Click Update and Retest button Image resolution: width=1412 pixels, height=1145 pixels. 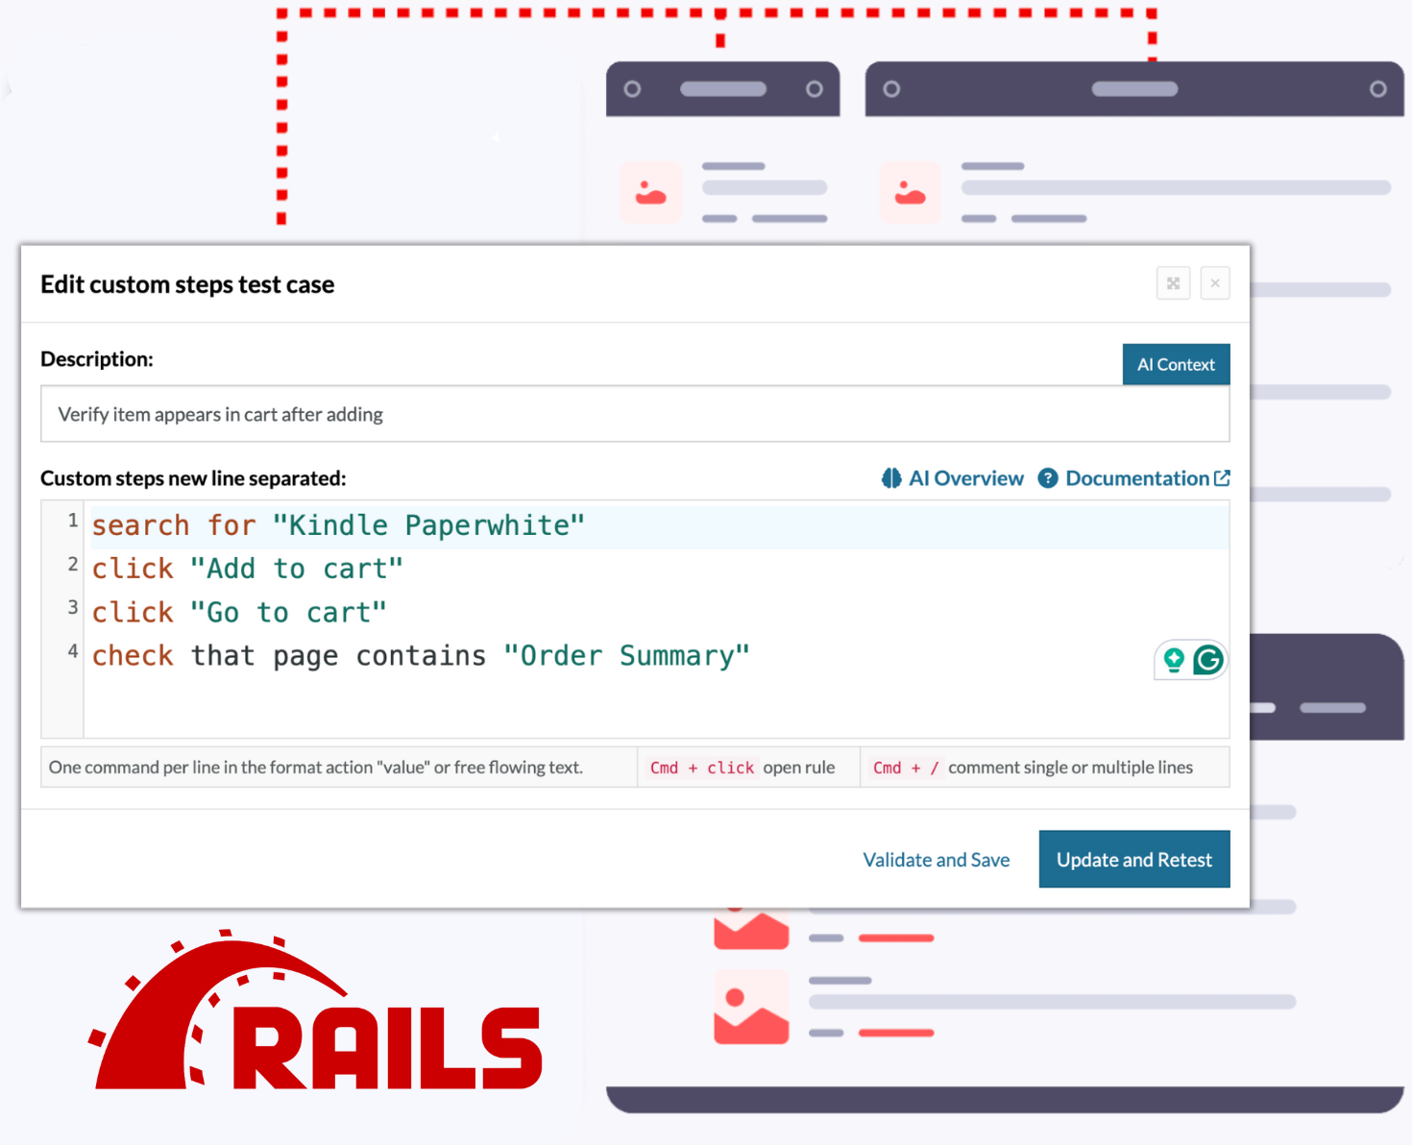tap(1134, 859)
